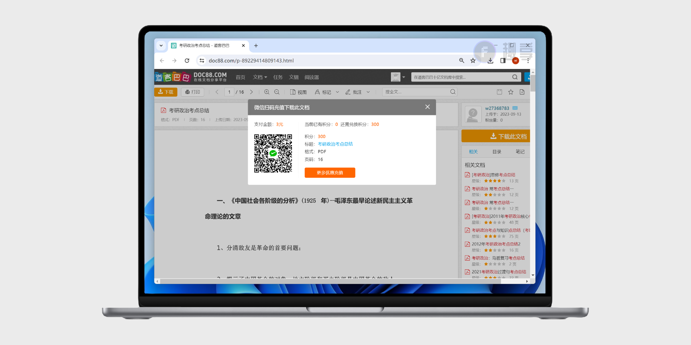Viewport: 691px width, 345px height.
Task: Click the PDF icon beside 思修考点总结
Action: click(x=467, y=175)
